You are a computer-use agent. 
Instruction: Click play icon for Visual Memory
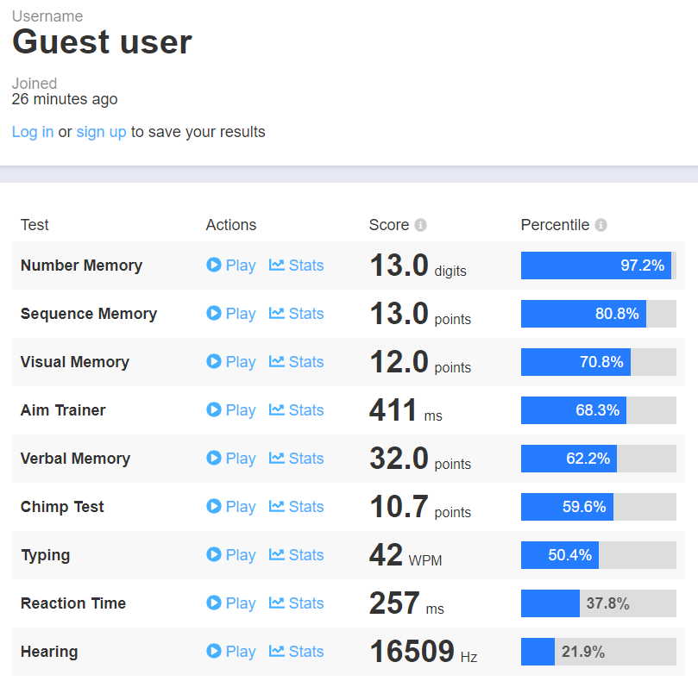214,362
